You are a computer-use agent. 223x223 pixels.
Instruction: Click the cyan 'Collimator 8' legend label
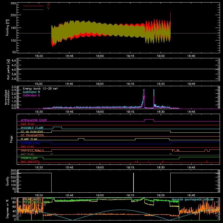pyautogui.click(x=31, y=92)
